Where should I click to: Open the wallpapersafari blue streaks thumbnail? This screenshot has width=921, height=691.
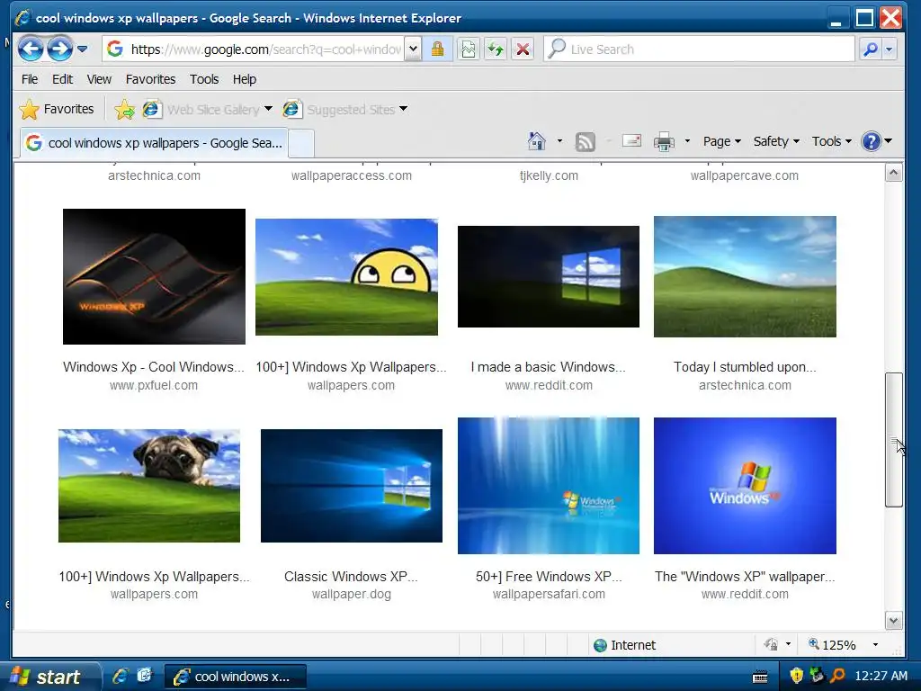[549, 485]
